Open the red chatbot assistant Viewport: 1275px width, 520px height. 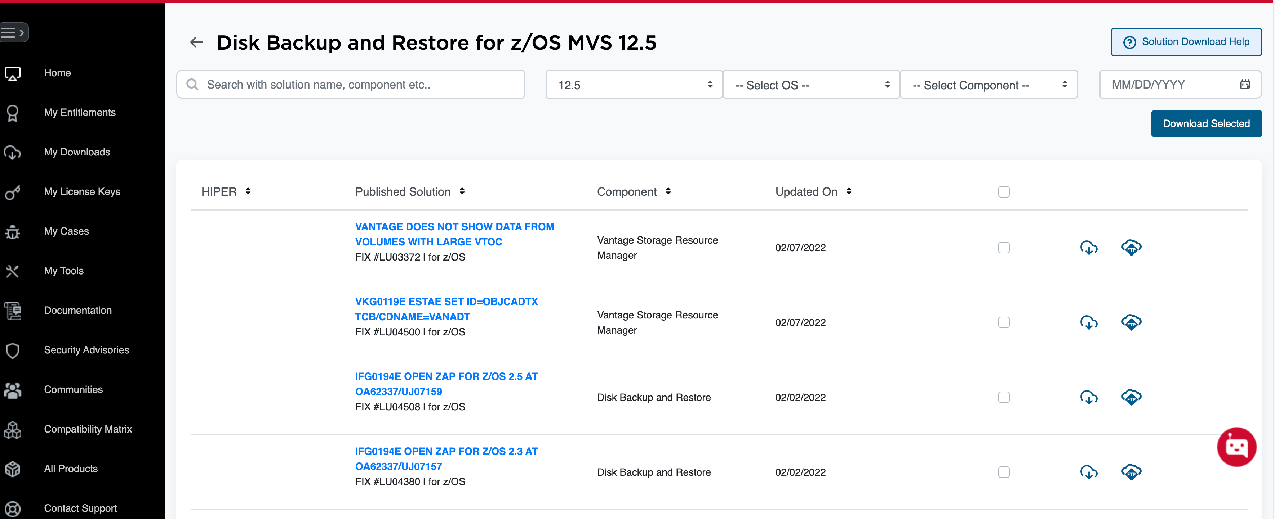pos(1236,447)
